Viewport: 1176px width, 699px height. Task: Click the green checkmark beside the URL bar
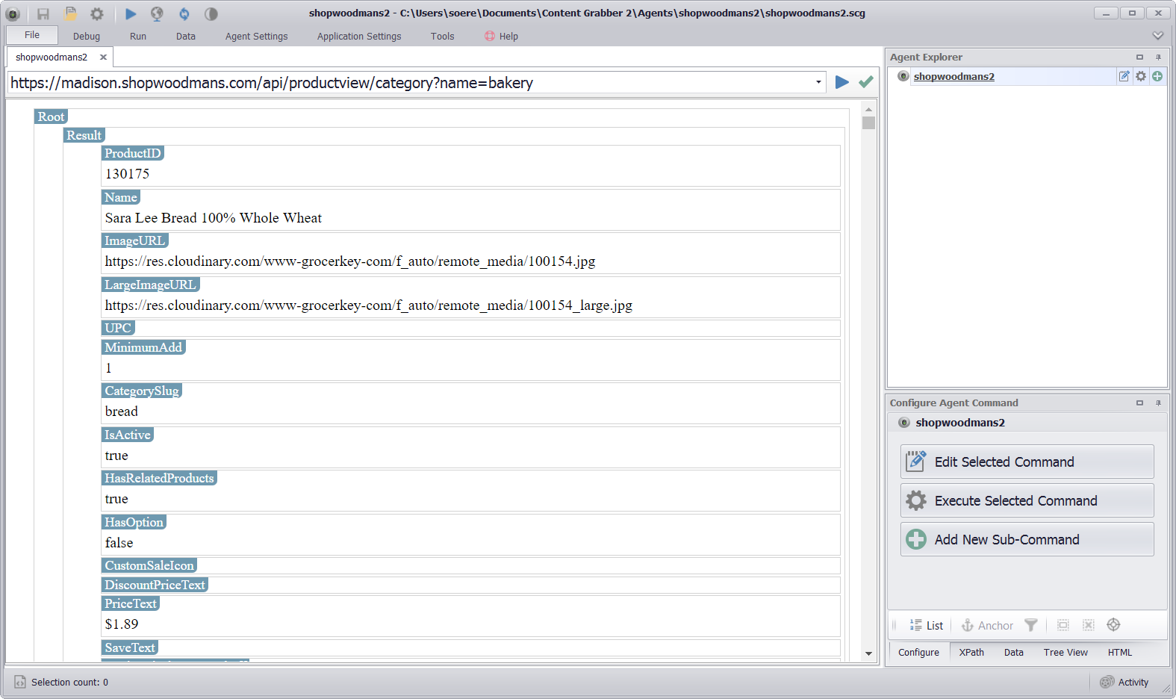tap(865, 82)
